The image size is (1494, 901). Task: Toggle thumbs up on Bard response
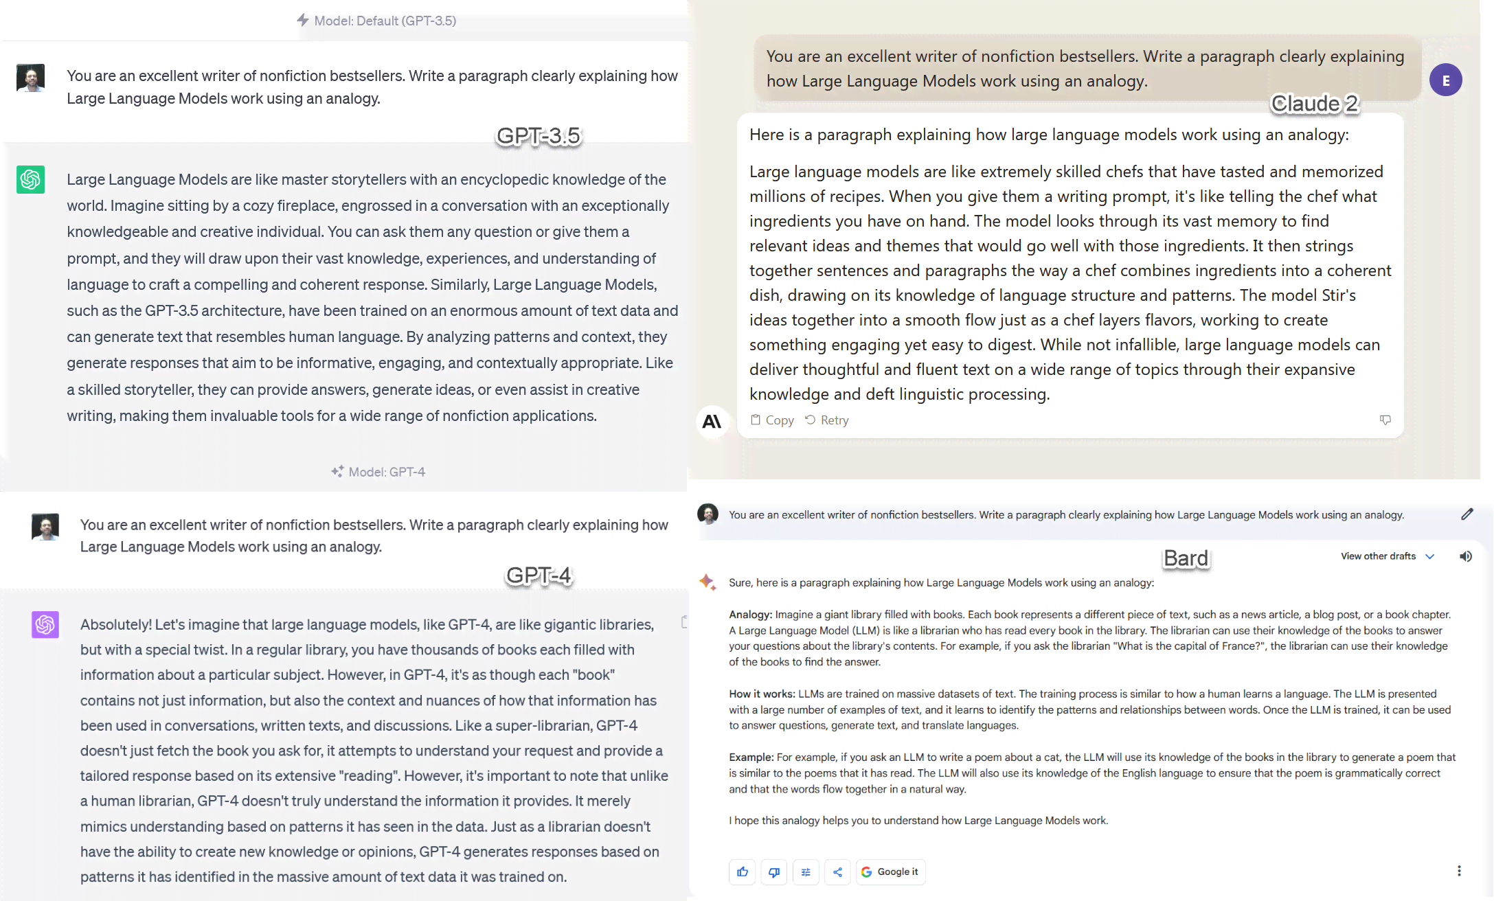[x=743, y=870]
